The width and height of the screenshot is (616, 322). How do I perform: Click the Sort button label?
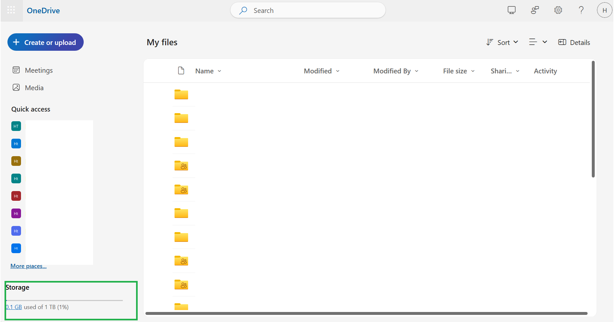(x=504, y=42)
